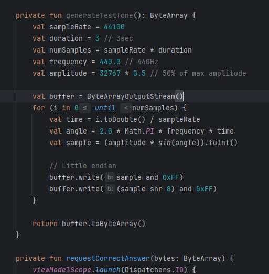
Task: Click the generateTestTone function name
Action: [100, 16]
